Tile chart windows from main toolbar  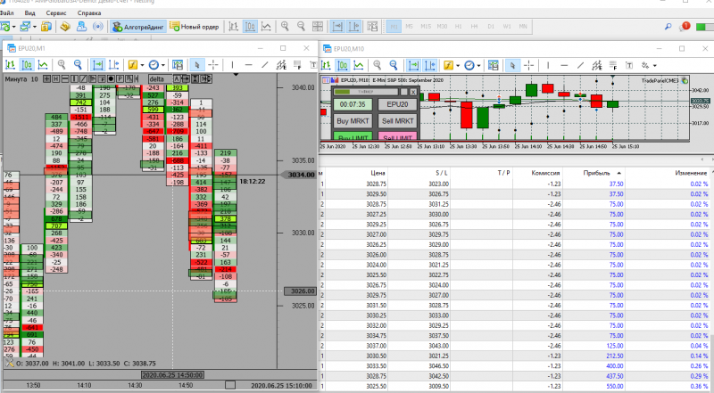[x=318, y=27]
